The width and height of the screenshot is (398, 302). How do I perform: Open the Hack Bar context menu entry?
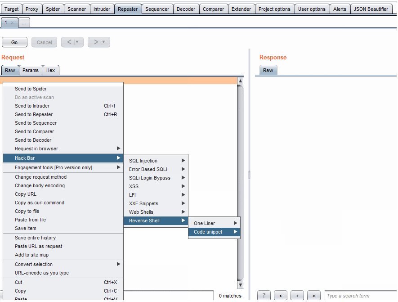[x=63, y=158]
